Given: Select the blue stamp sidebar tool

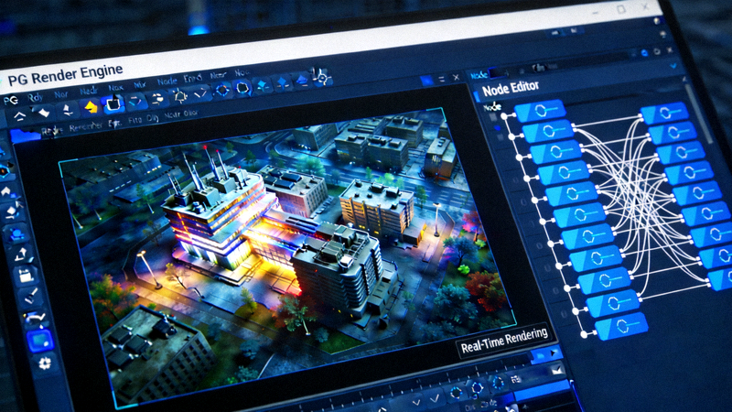Looking at the screenshot, I should [17, 234].
